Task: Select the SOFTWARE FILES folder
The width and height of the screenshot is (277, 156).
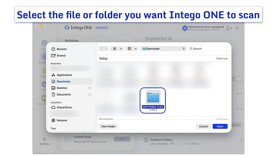Action: (153, 100)
